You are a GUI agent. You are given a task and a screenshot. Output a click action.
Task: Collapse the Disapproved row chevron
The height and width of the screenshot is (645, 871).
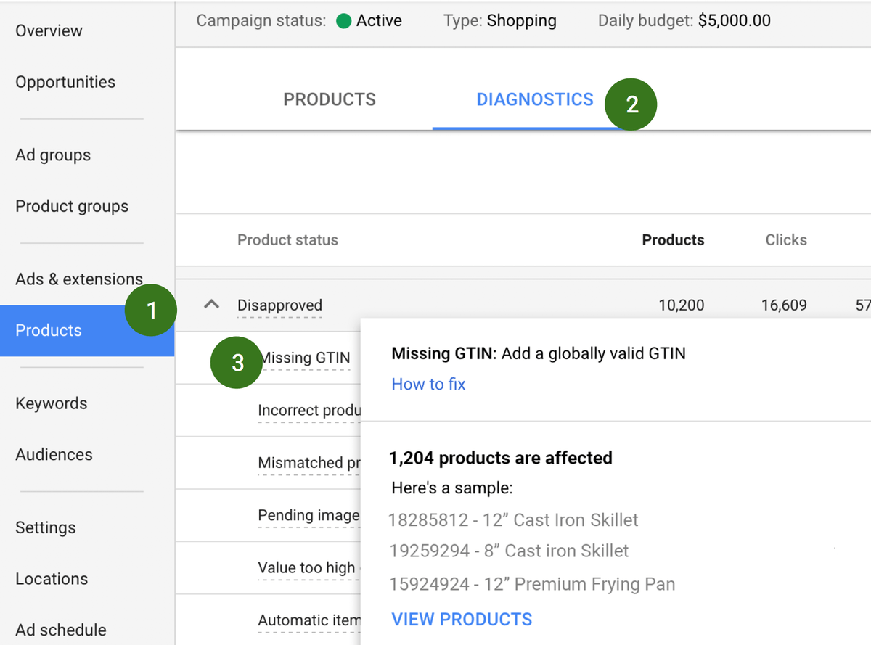pos(211,305)
